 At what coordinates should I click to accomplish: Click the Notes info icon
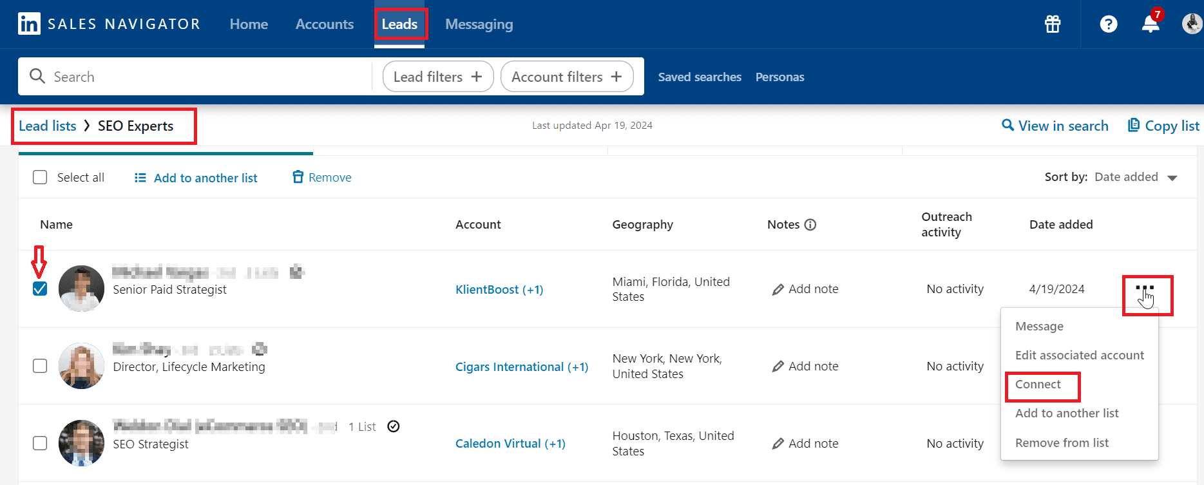[810, 225]
